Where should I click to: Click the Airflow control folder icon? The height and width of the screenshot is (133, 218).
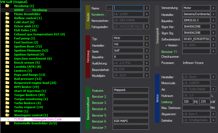point(7,18)
